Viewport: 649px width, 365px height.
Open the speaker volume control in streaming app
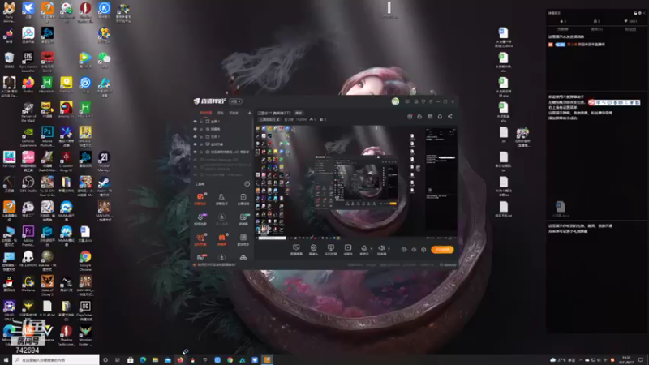pos(381,249)
